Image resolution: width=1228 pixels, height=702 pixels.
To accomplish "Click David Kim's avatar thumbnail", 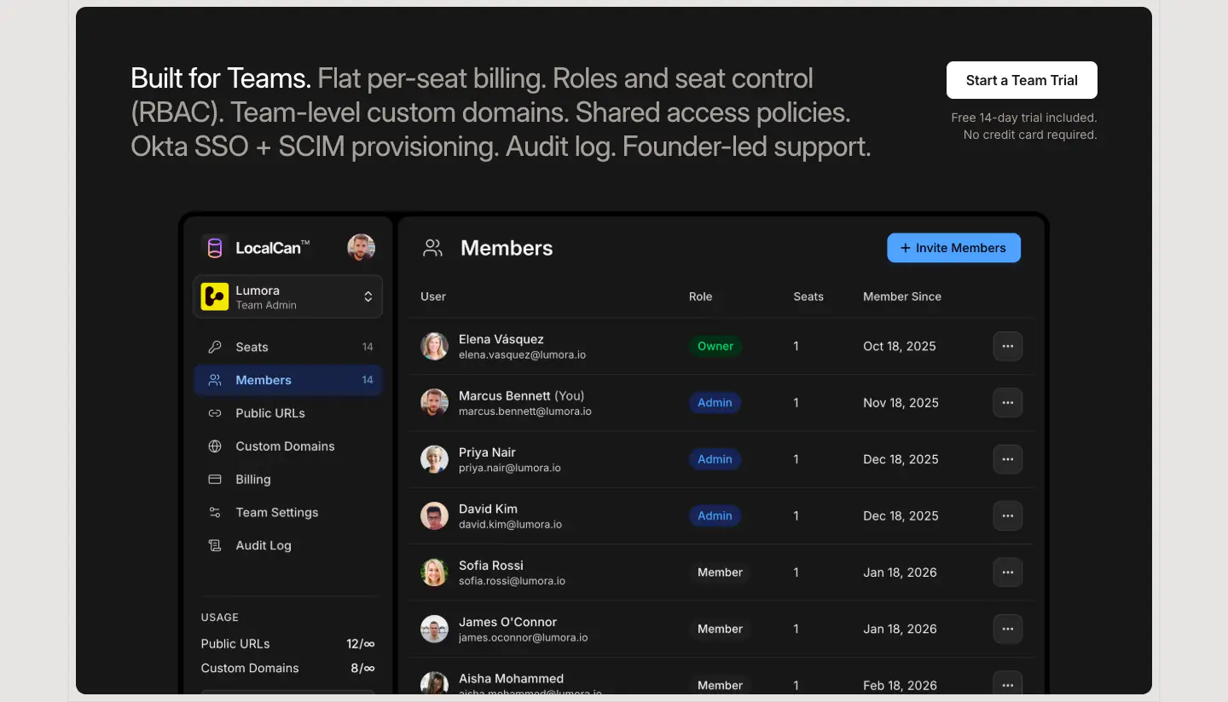I will (434, 516).
